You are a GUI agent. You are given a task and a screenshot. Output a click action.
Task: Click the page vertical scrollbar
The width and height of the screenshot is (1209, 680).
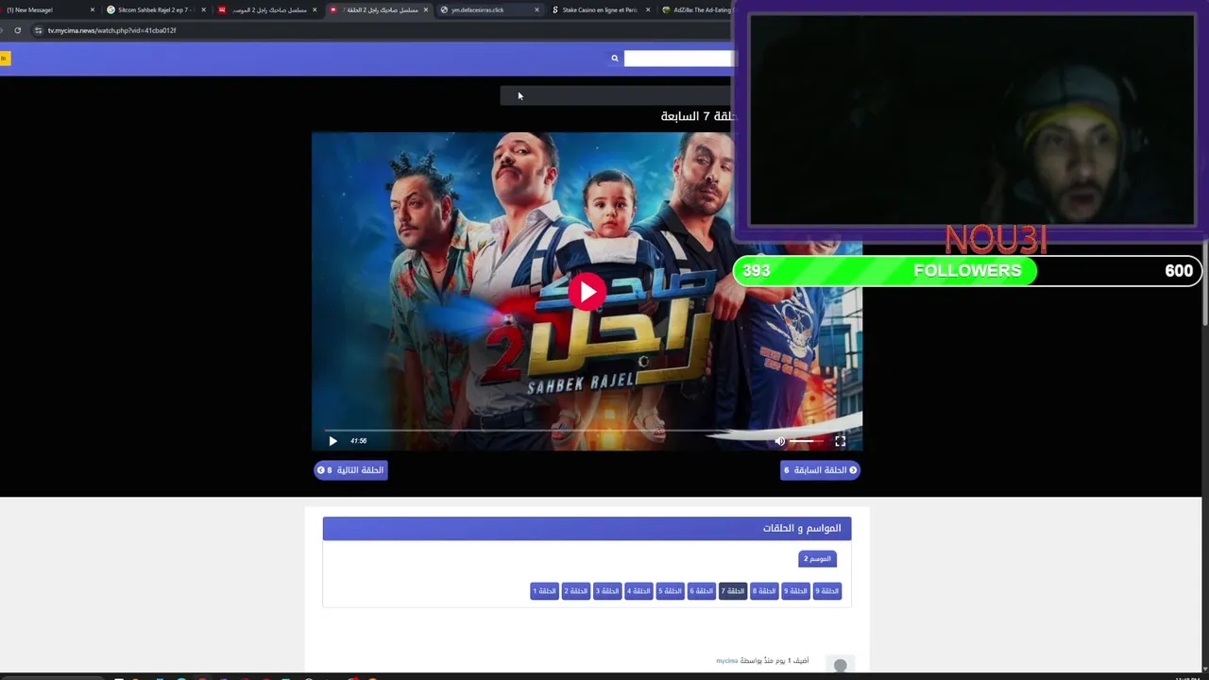coord(1205,283)
